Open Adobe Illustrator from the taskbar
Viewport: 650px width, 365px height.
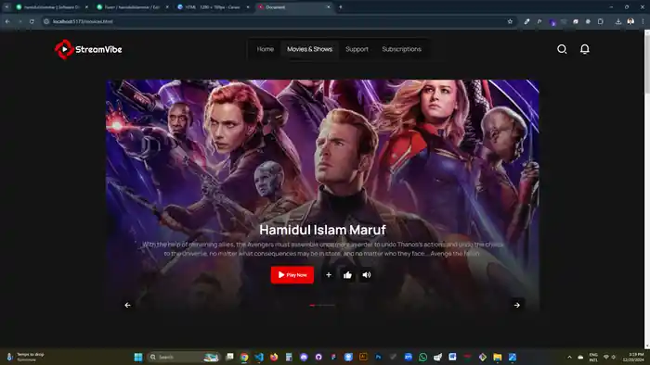coord(363,358)
